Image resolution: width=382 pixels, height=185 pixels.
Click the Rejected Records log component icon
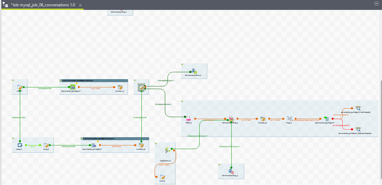coord(358,129)
